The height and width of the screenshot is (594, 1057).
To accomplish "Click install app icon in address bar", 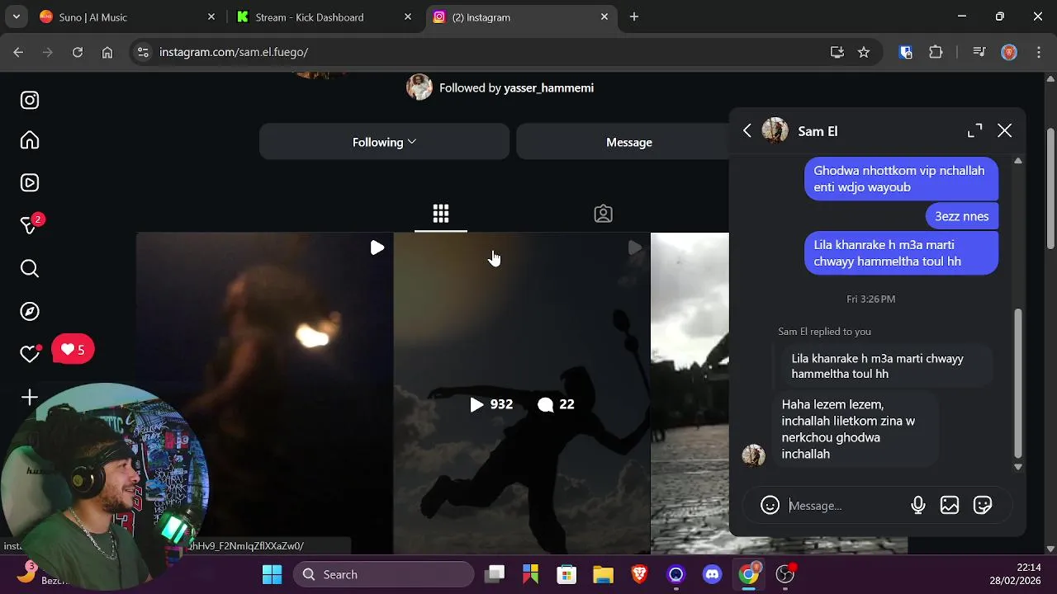I will 837,52.
